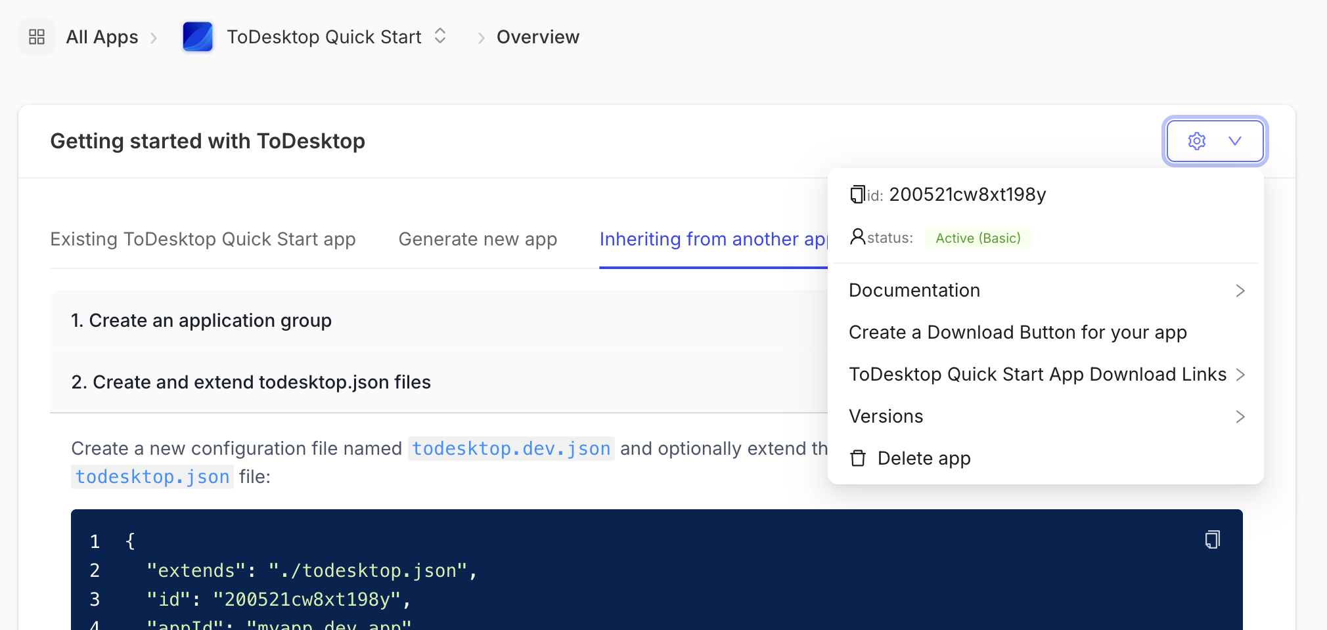
Task: Copy the app id via clipboard icon
Action: (x=857, y=194)
